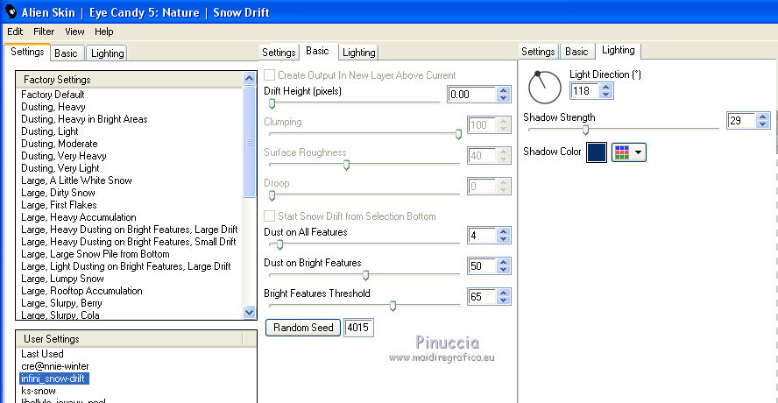This screenshot has height=403, width=778.
Task: Increase Bright Features Threshold value
Action: point(504,293)
